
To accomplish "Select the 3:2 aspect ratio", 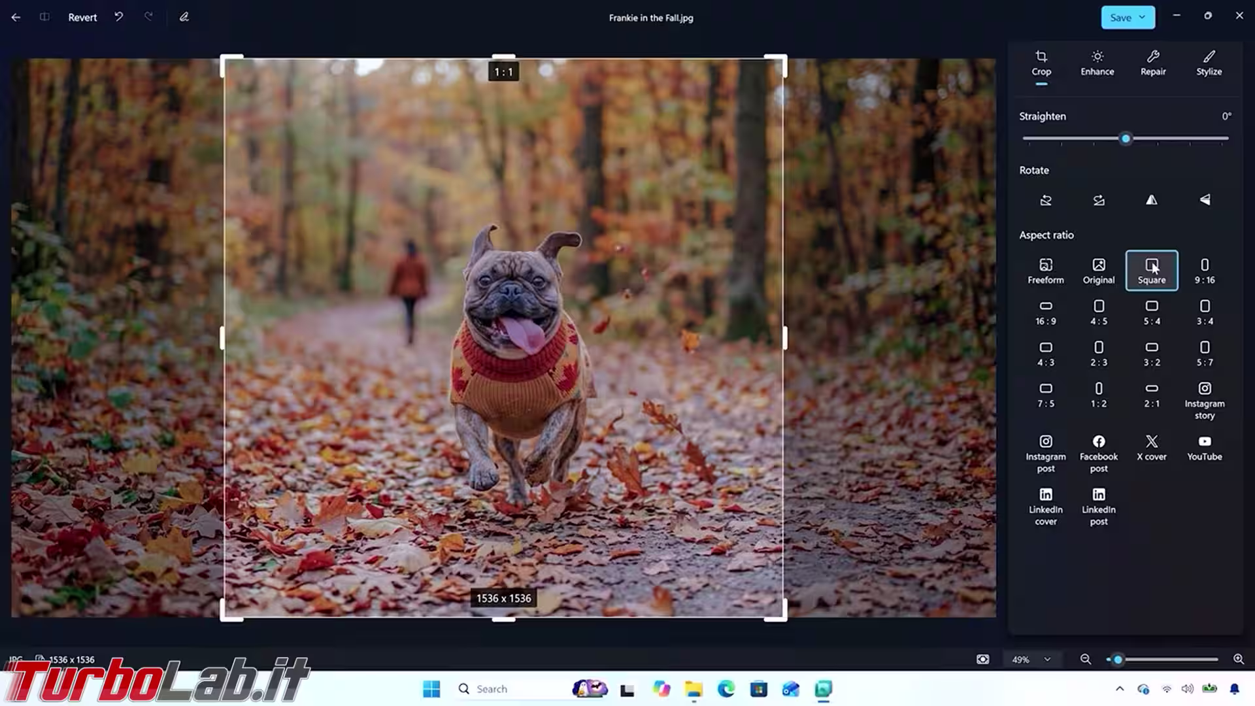I will click(x=1152, y=353).
